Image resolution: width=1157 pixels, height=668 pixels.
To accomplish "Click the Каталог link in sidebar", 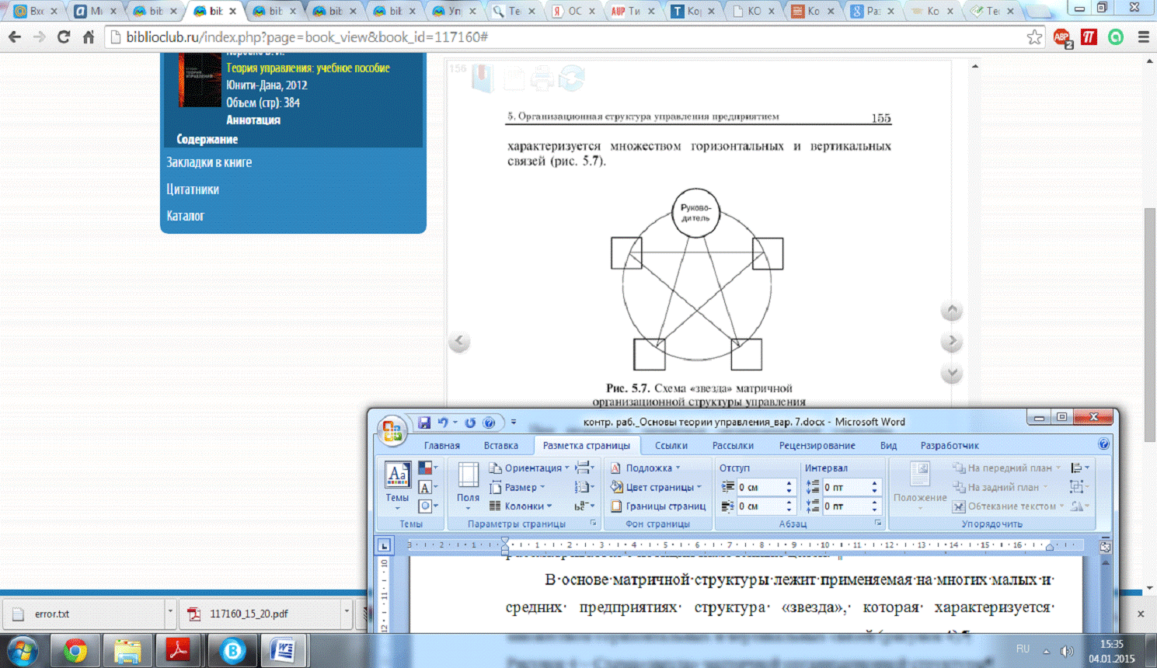I will pyautogui.click(x=185, y=216).
